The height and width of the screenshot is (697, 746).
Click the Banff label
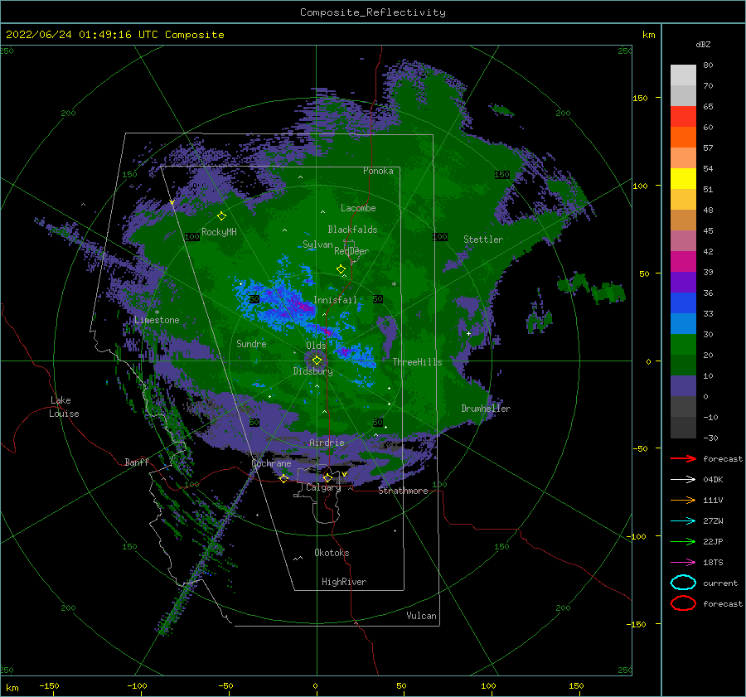(x=137, y=462)
